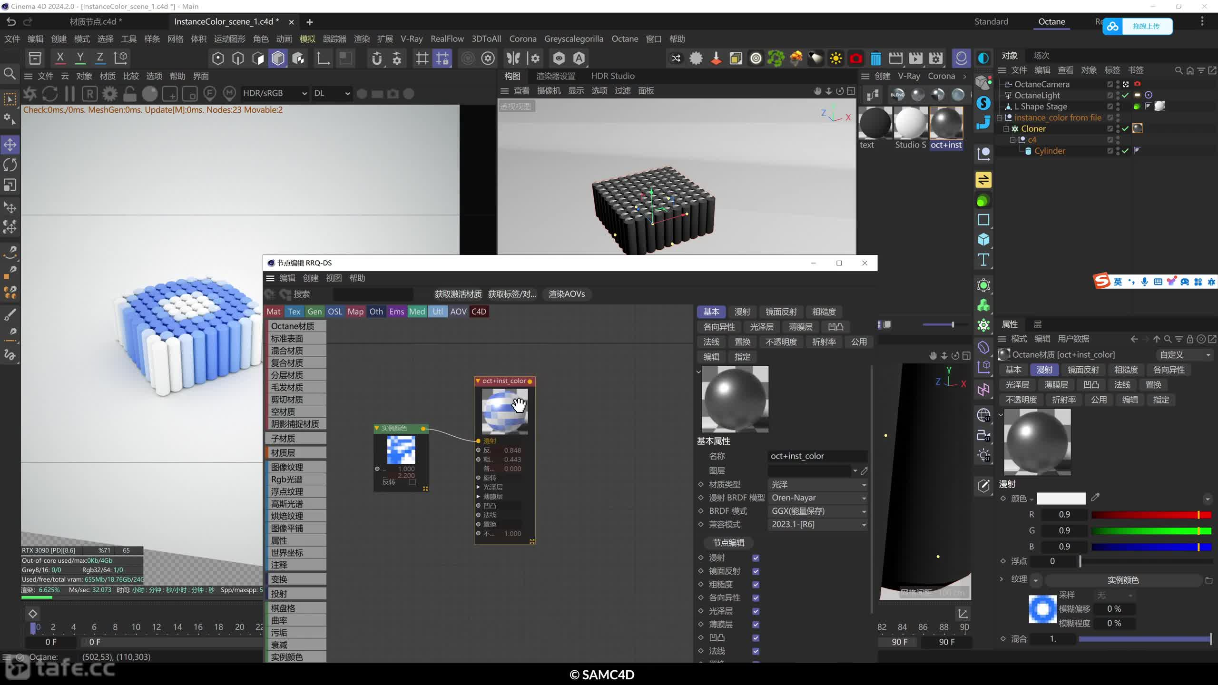
Task: Click the red Octane camera toolbar icon
Action: 856,58
